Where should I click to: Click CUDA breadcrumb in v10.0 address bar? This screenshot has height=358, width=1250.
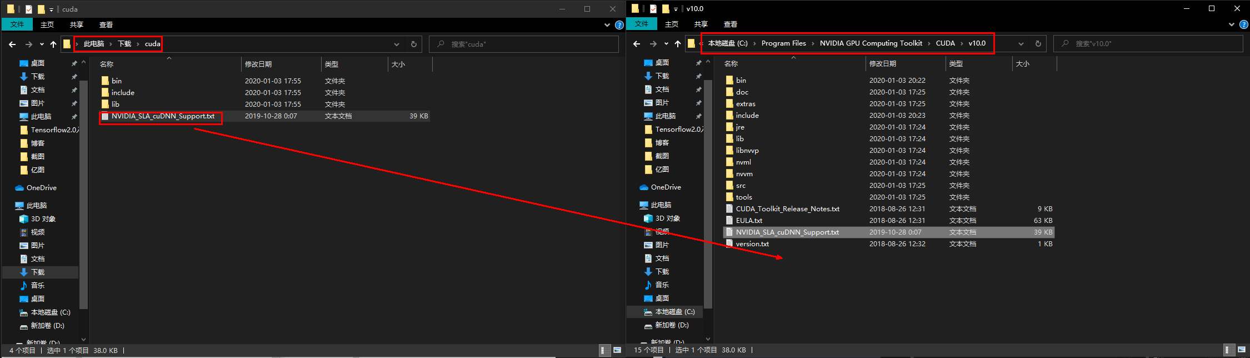click(945, 43)
